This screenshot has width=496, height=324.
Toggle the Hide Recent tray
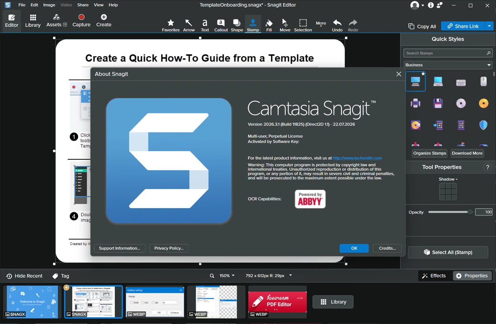point(24,276)
